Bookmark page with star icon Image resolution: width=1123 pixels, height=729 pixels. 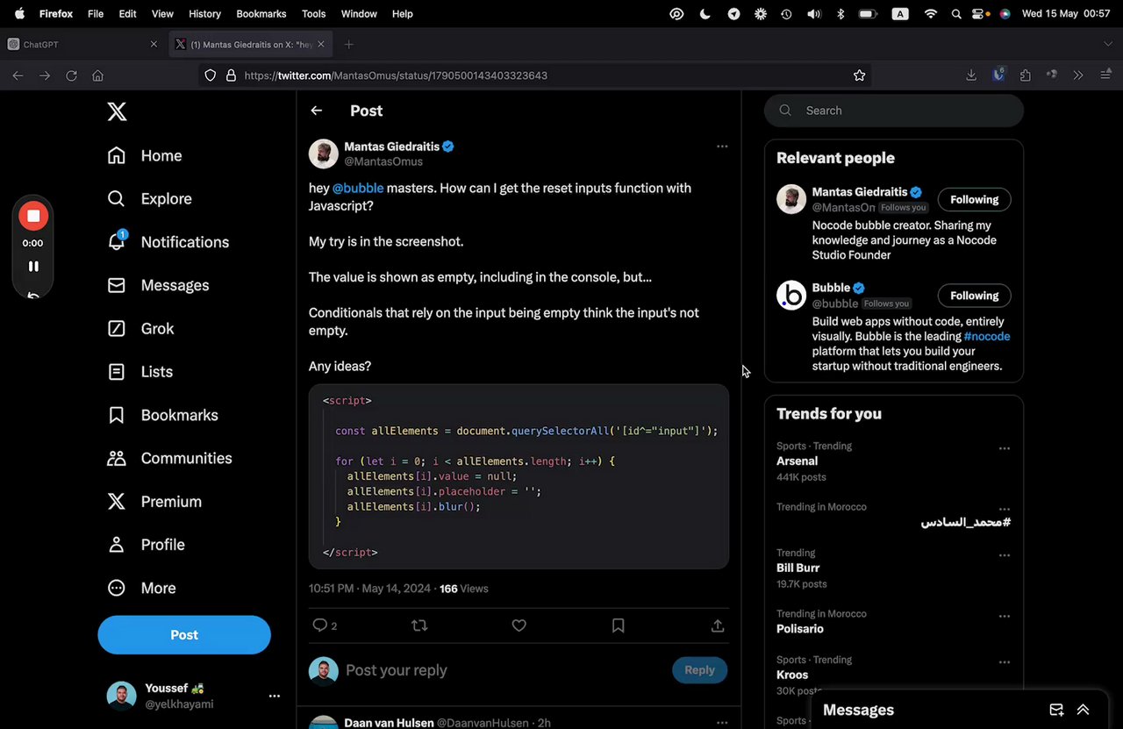point(860,75)
